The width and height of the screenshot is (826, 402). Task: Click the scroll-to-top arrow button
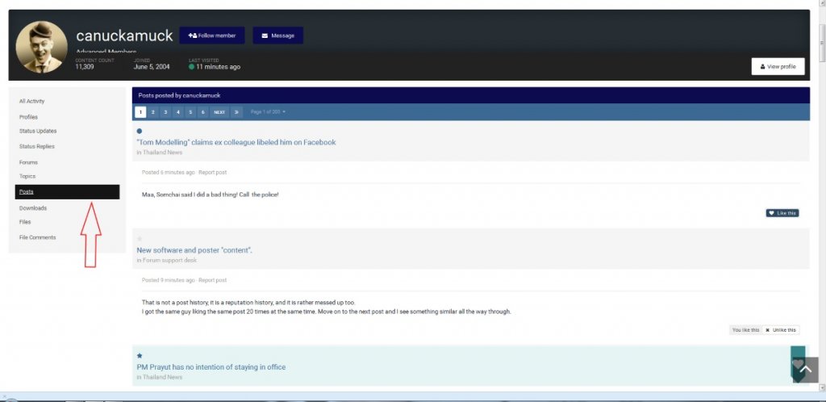tap(806, 370)
